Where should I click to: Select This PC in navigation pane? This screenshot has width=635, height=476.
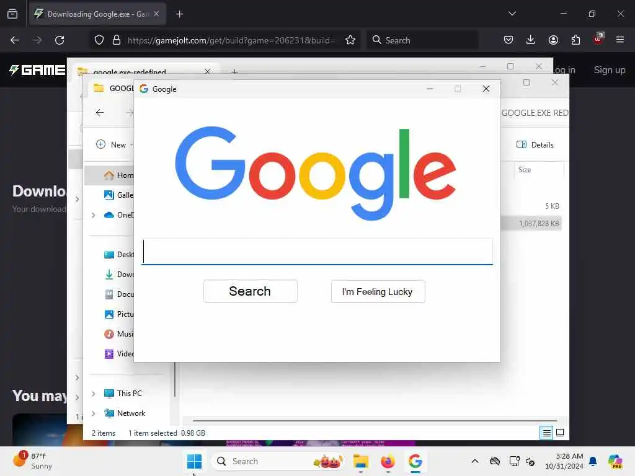pyautogui.click(x=123, y=394)
